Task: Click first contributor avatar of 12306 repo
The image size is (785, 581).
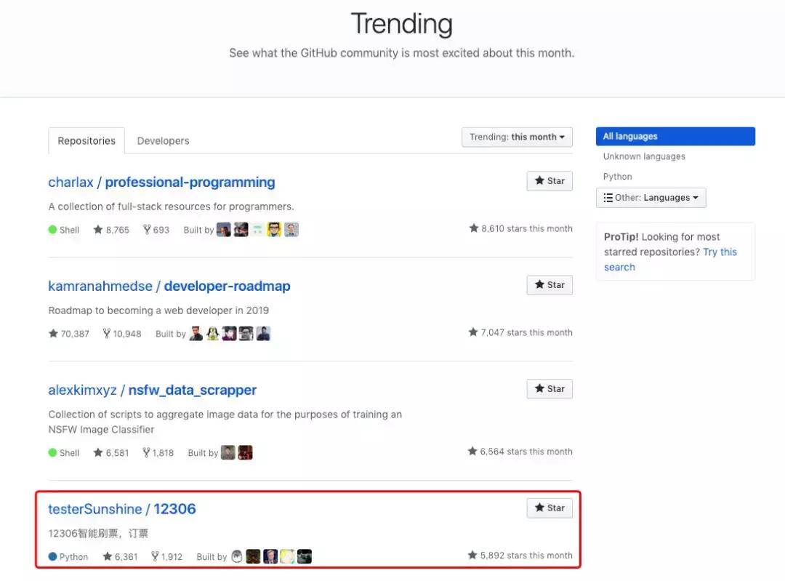Action: (x=237, y=556)
